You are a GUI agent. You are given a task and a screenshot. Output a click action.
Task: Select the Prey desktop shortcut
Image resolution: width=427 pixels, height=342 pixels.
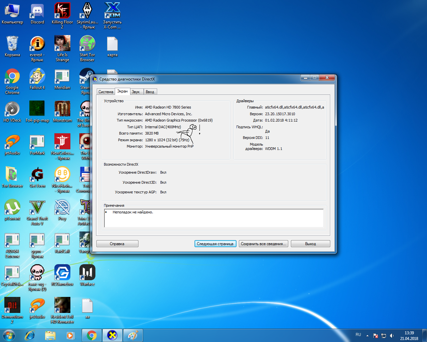coord(62,210)
